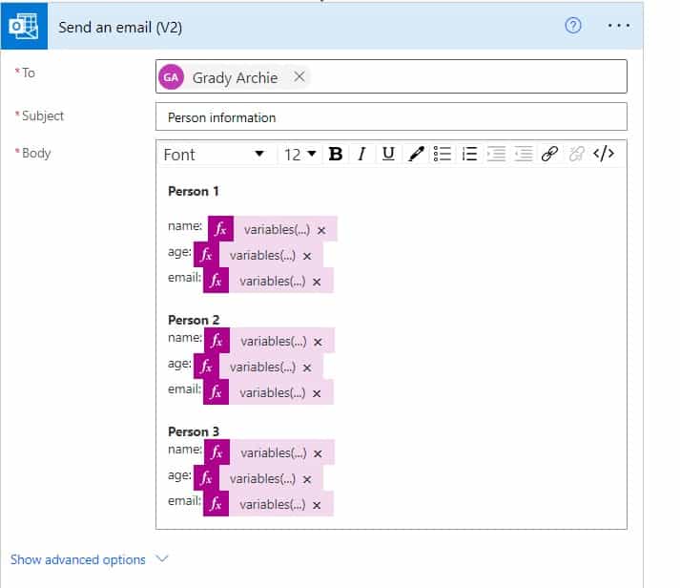Insert a bulleted list
Image resolution: width=680 pixels, height=588 pixels.
click(443, 154)
